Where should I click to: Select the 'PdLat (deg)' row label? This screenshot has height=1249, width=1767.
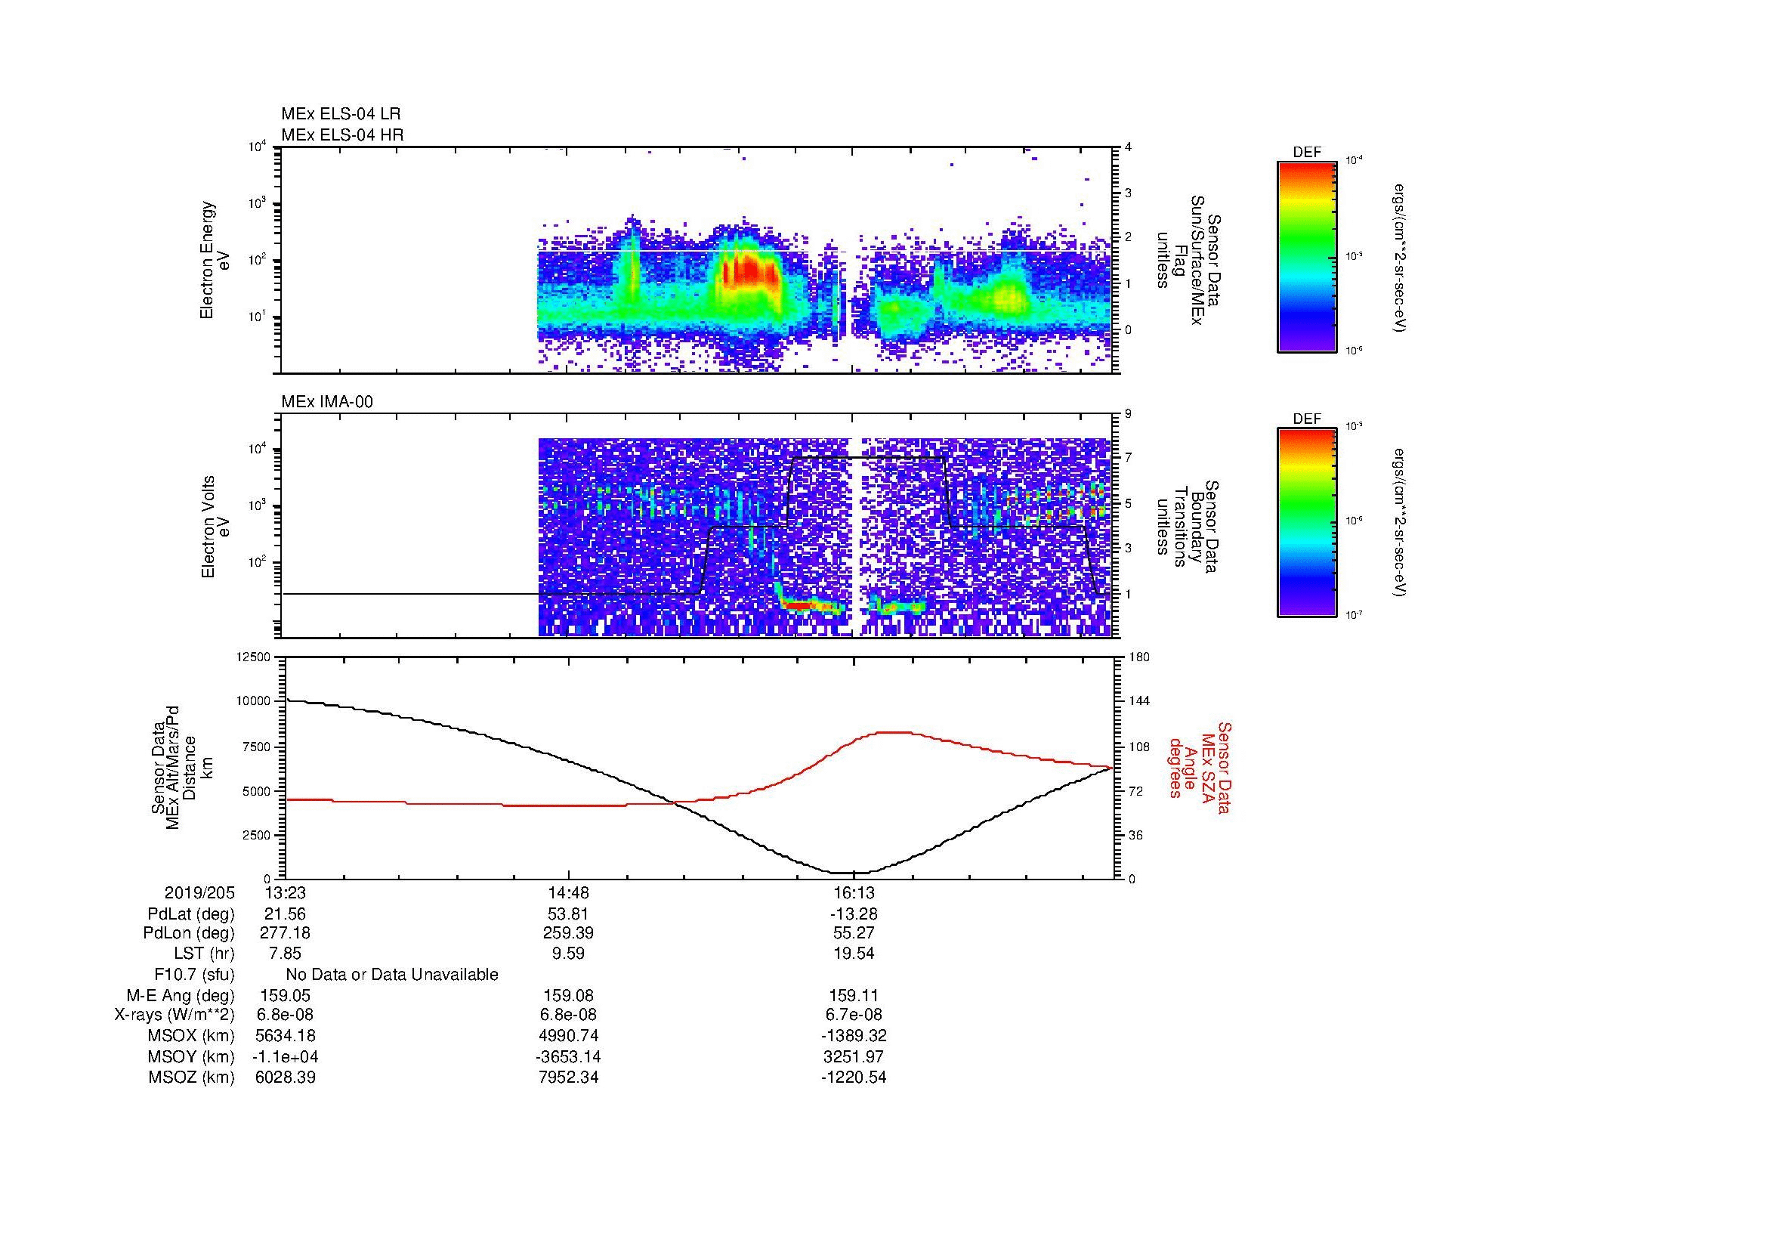(191, 914)
